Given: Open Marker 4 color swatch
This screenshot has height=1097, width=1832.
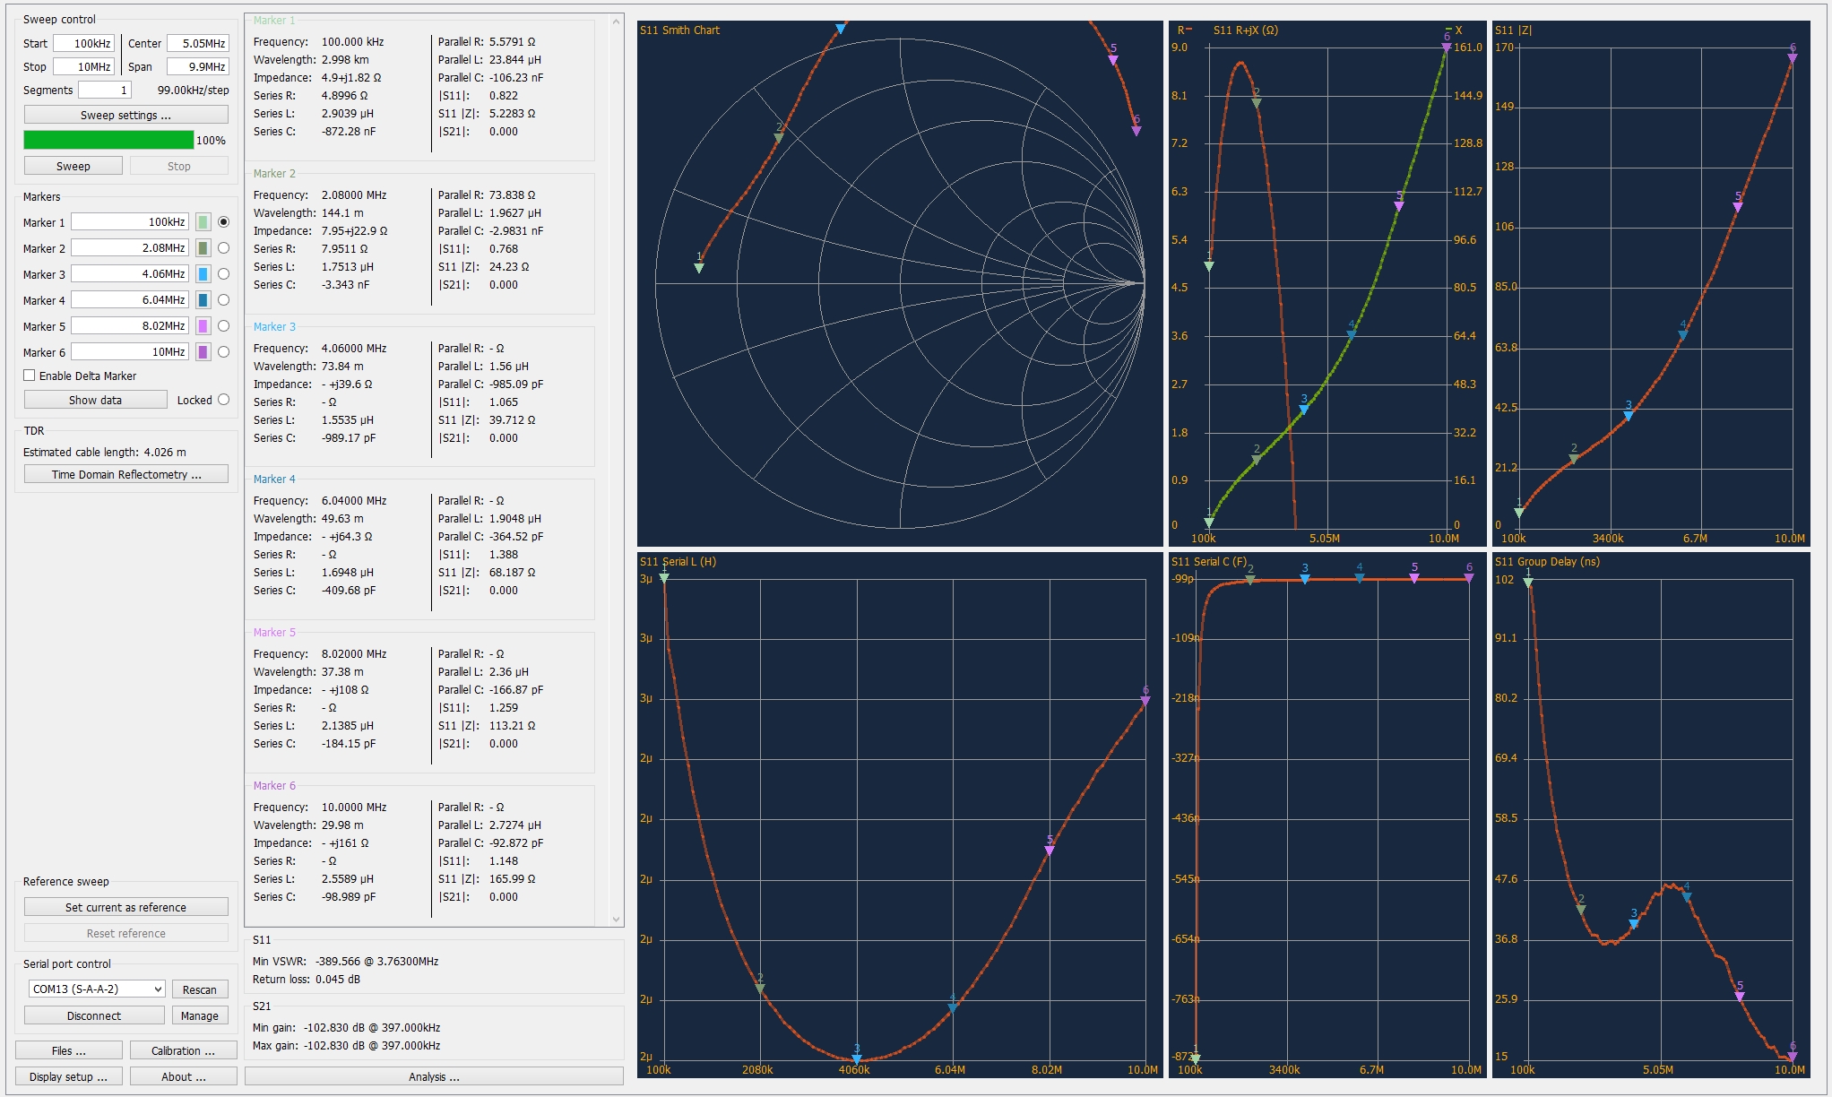Looking at the screenshot, I should click(x=203, y=300).
